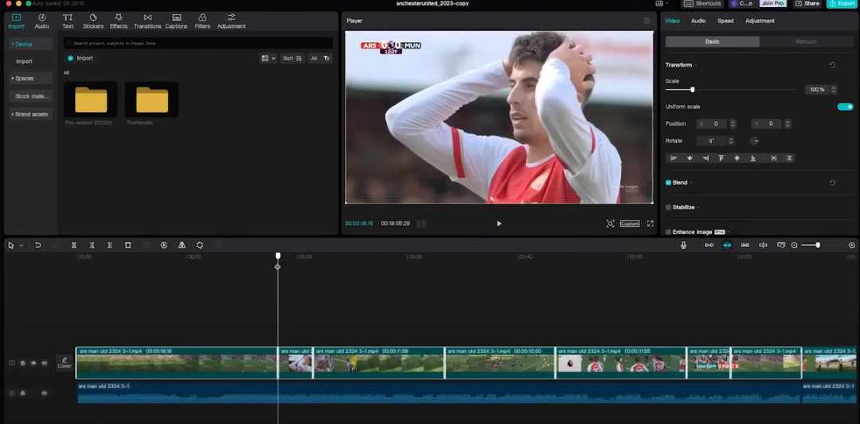The image size is (860, 424).
Task: Expand the Transform section chevron
Action: [695, 65]
